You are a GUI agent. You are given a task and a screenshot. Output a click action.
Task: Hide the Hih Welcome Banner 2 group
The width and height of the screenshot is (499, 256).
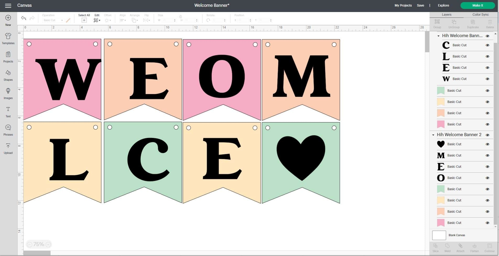click(487, 135)
